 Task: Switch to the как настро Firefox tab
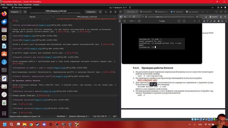pos(192,12)
